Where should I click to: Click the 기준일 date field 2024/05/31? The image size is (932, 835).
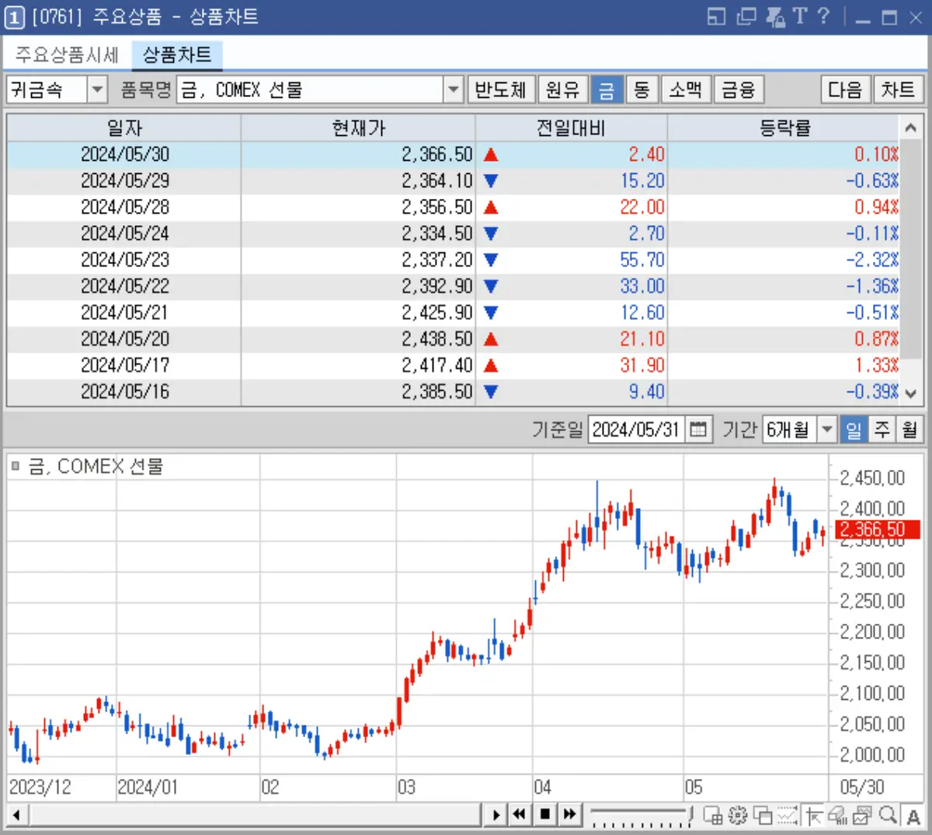pyautogui.click(x=637, y=429)
